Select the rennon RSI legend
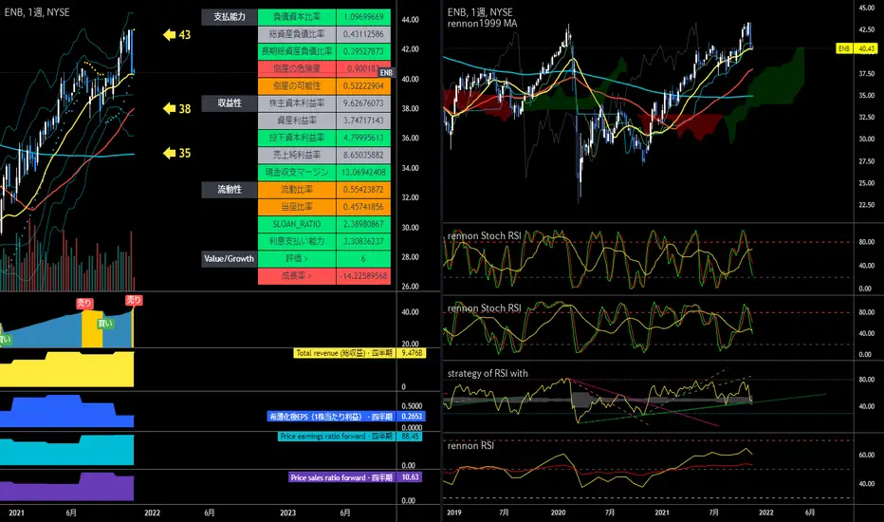Image resolution: width=884 pixels, height=522 pixels. tap(470, 446)
